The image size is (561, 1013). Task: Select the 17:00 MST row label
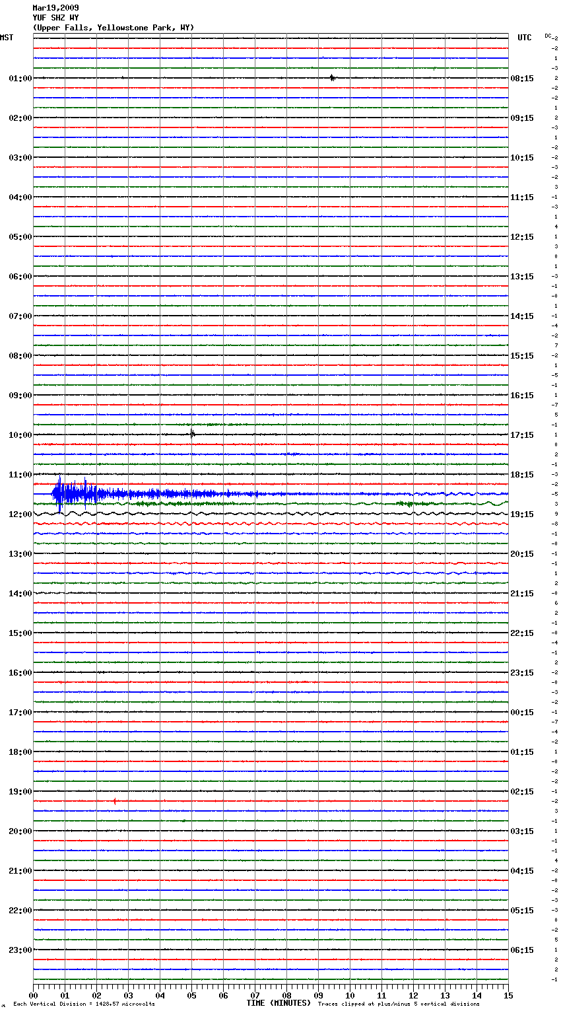click(x=20, y=713)
